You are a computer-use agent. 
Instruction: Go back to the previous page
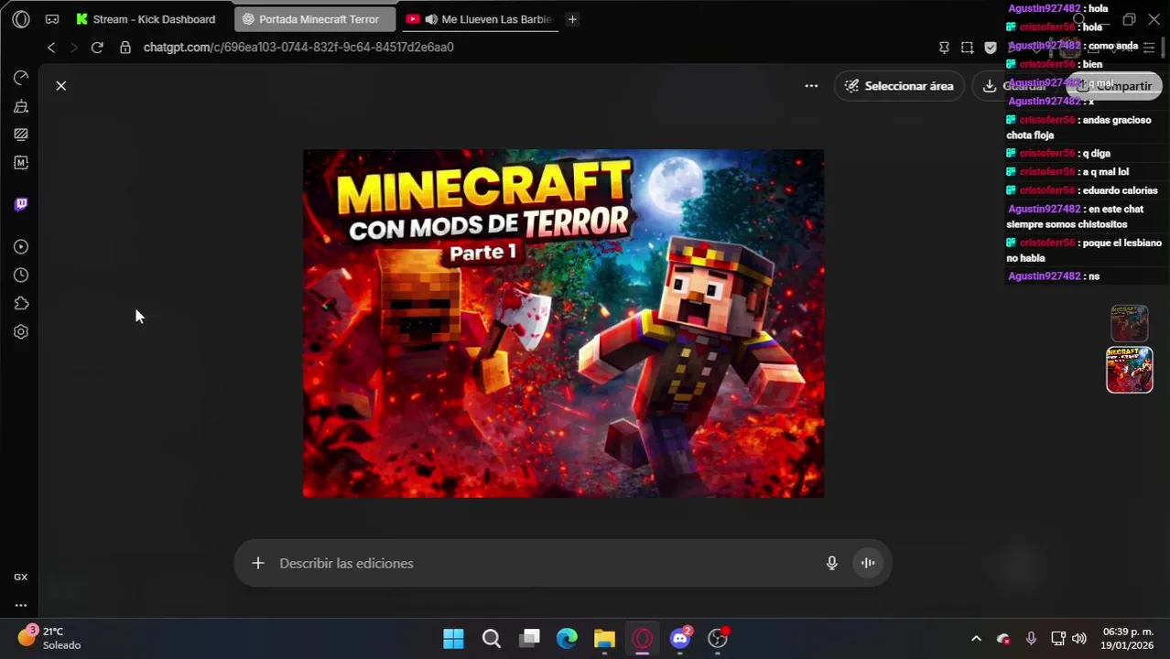(x=51, y=48)
